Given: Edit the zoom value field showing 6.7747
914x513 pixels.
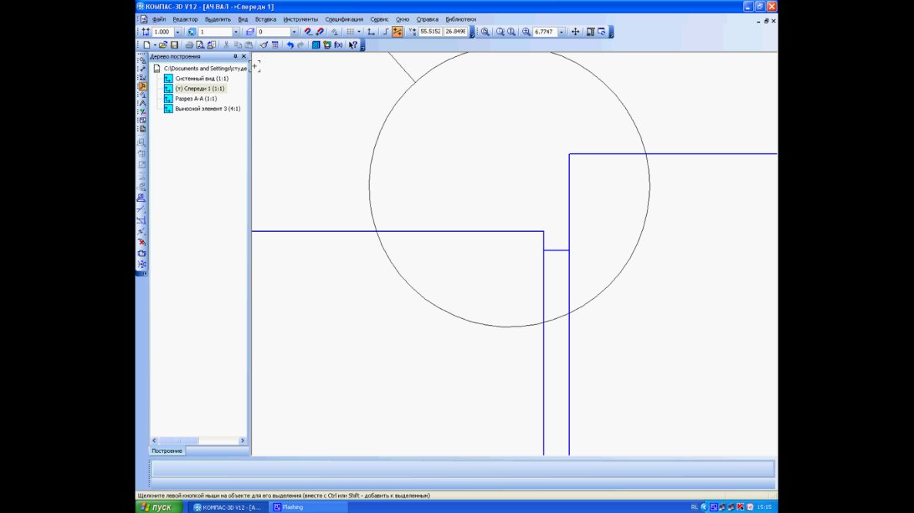Looking at the screenshot, I should coord(544,32).
